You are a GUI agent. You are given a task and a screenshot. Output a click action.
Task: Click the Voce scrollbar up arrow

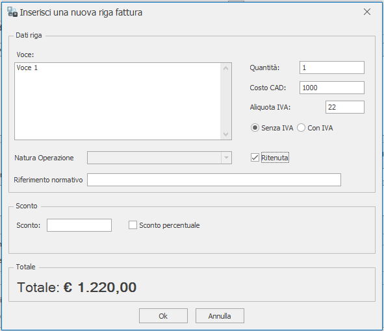coord(226,68)
